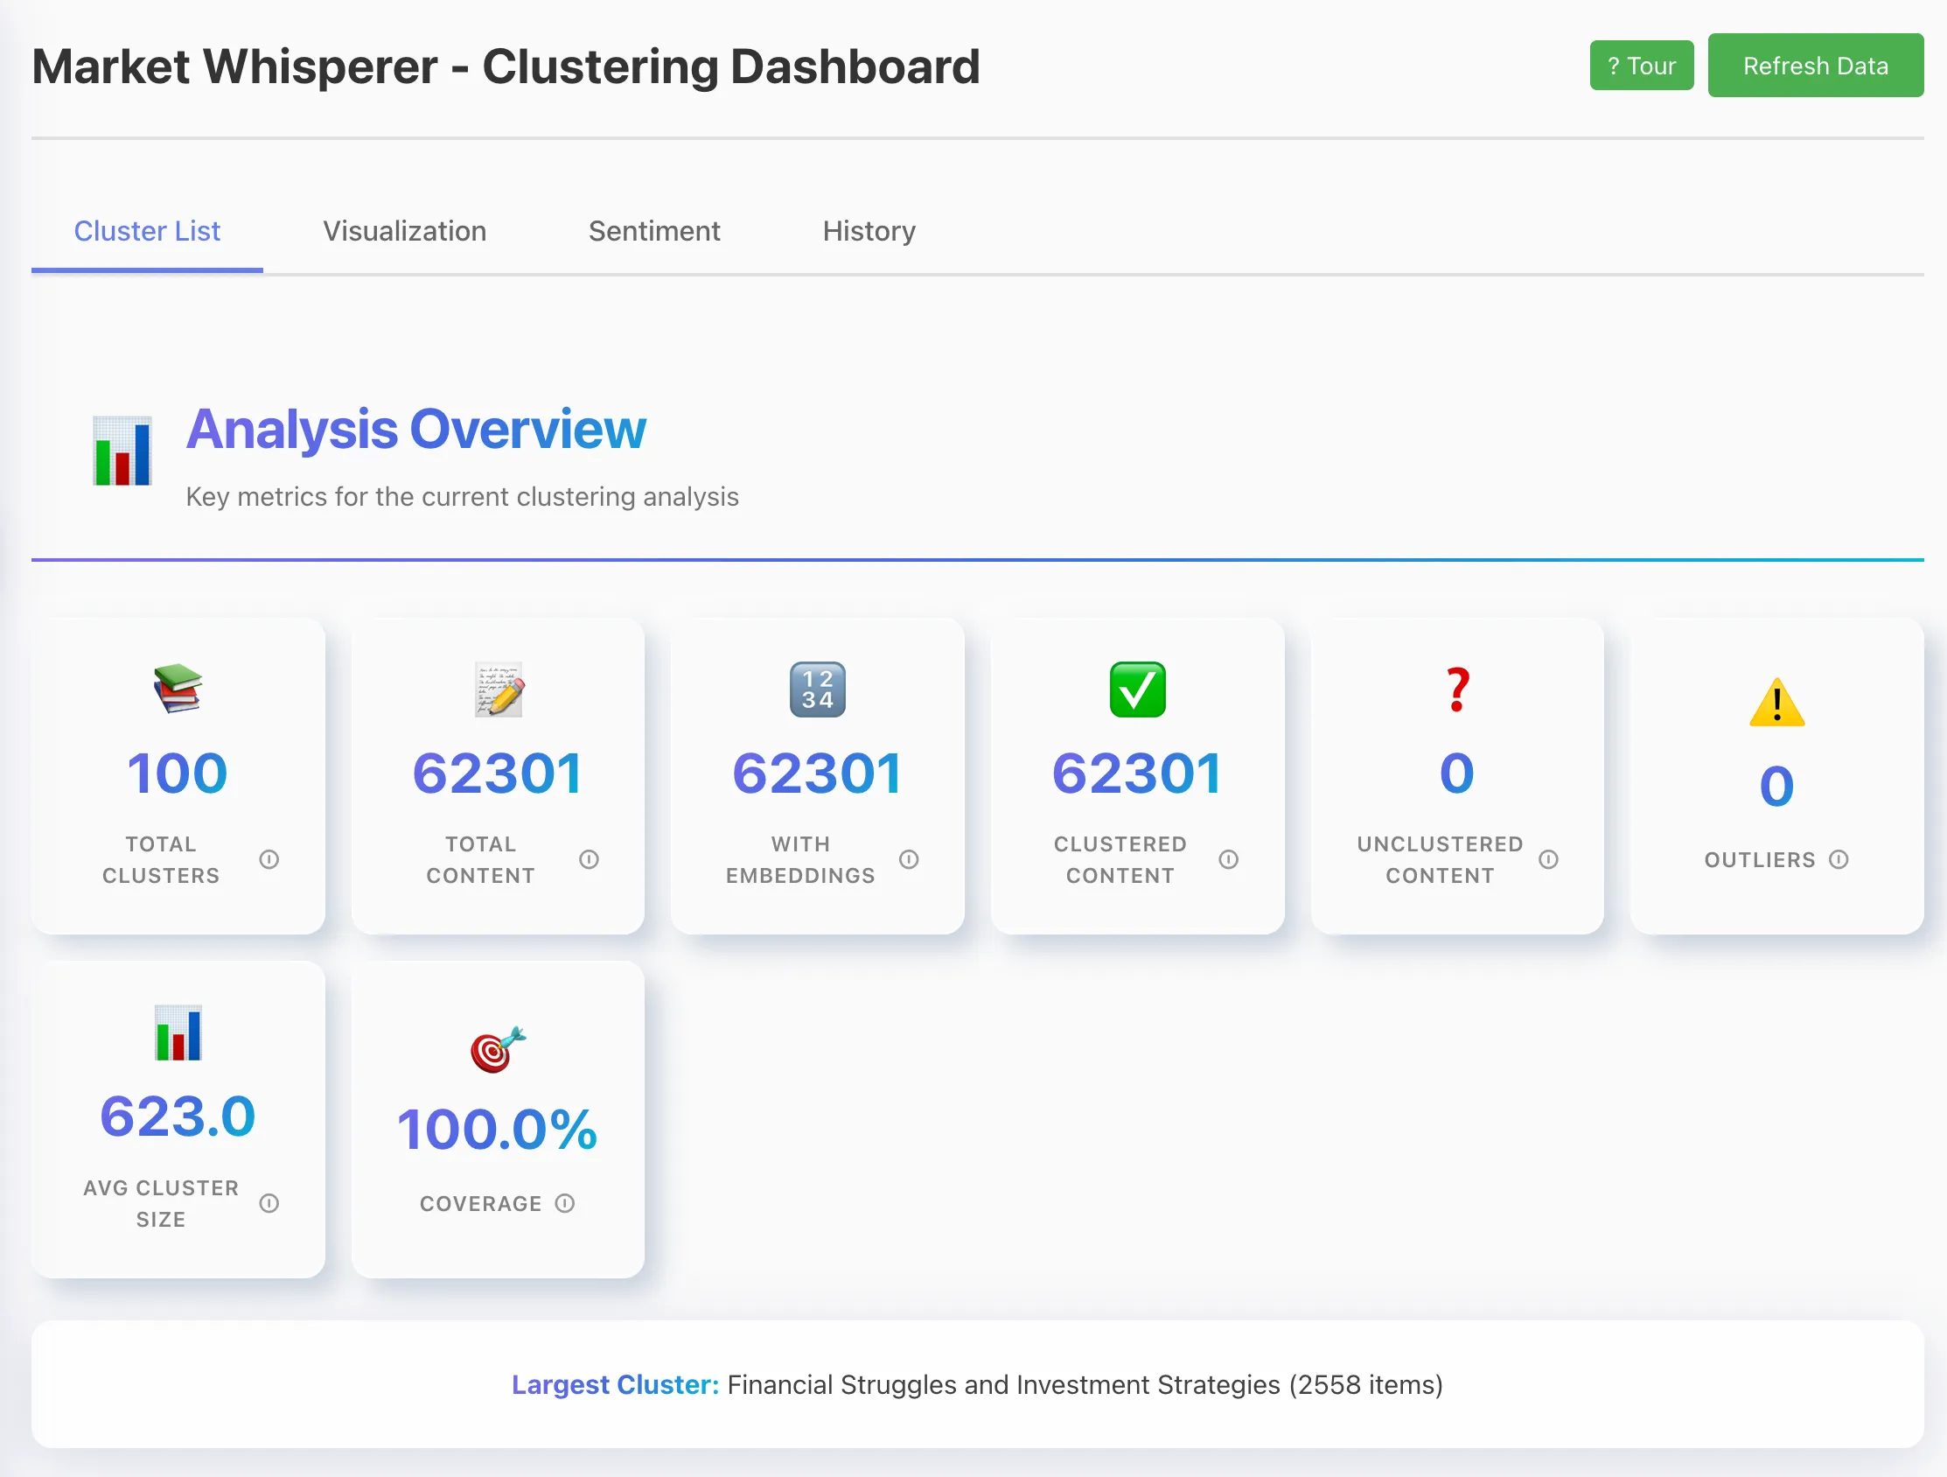Click the UNCLUSTERED CONTENT label
The height and width of the screenshot is (1477, 1947).
pyautogui.click(x=1440, y=859)
